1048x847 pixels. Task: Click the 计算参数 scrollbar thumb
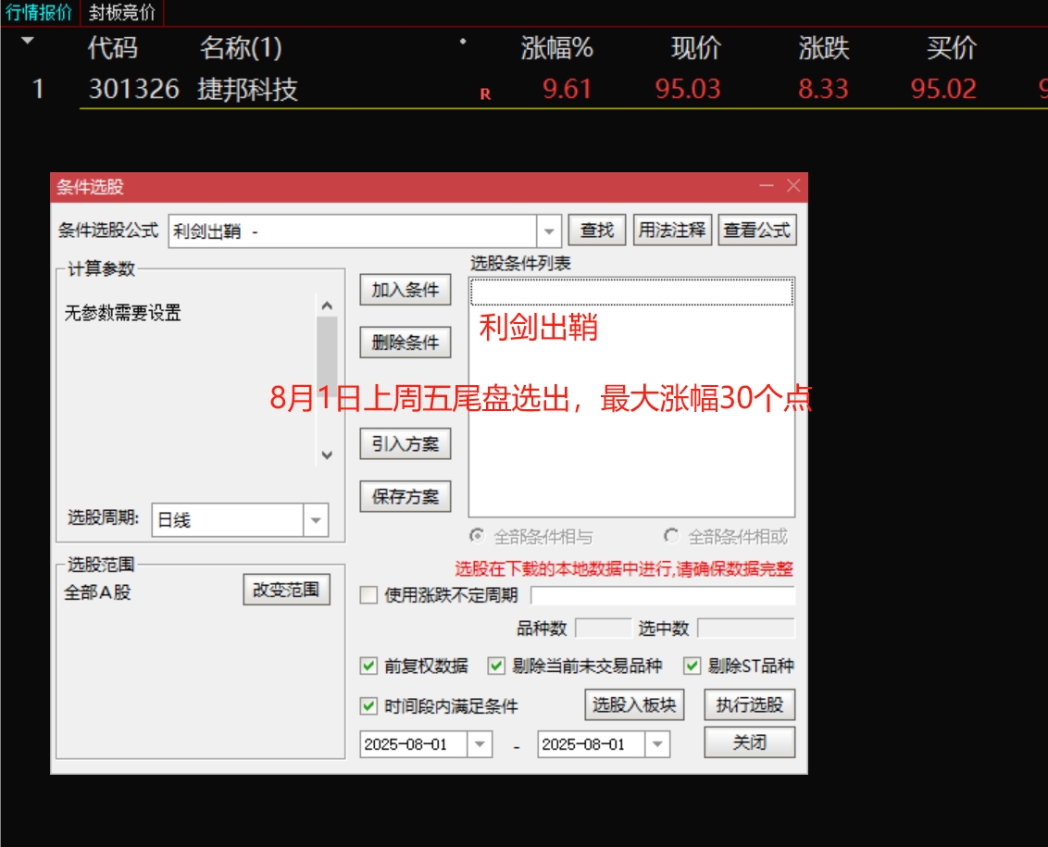coord(327,356)
